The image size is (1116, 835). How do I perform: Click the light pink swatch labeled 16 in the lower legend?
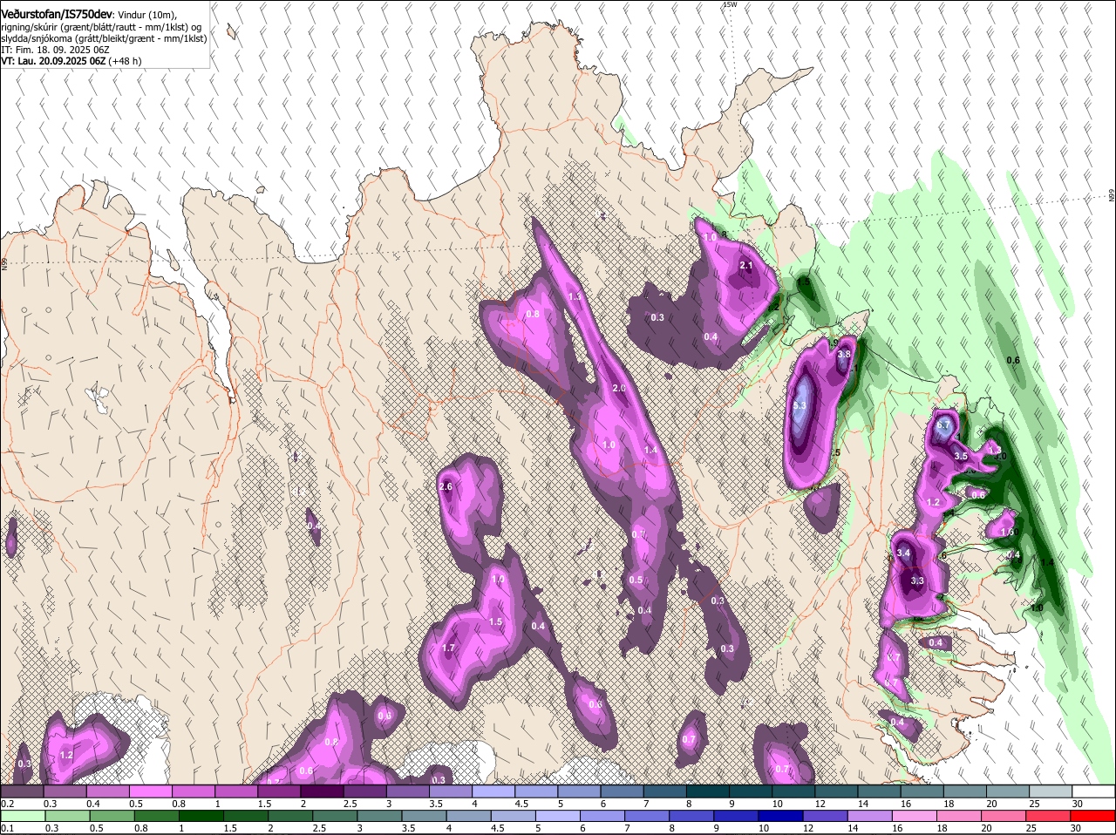click(x=915, y=817)
